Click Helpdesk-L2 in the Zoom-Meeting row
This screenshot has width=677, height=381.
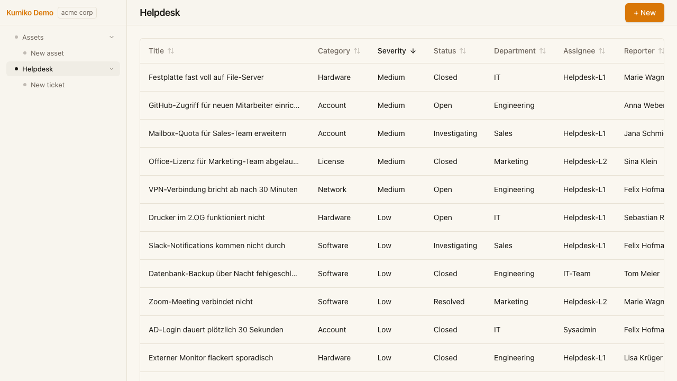click(x=585, y=302)
